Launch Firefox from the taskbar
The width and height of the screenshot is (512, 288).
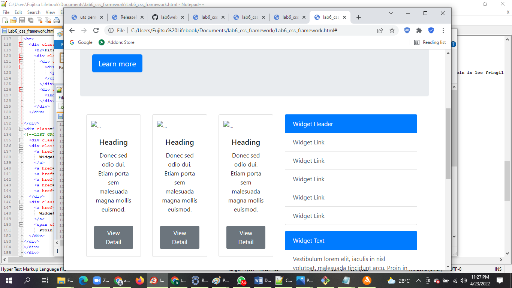[140, 280]
